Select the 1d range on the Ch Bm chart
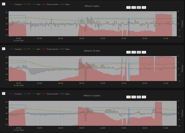 [x=139, y=52]
